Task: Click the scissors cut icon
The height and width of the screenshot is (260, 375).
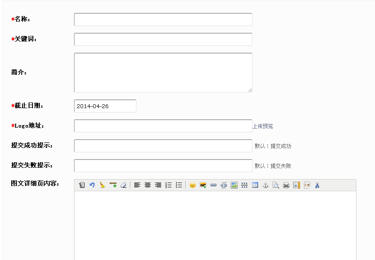Action: pos(317,185)
